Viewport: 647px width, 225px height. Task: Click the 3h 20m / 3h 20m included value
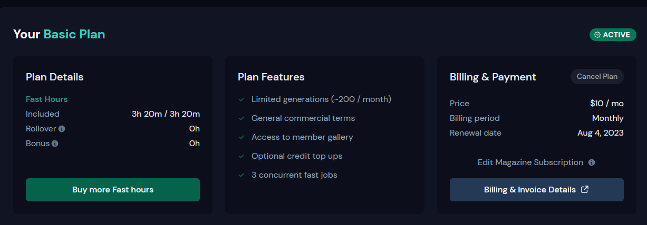pos(166,114)
